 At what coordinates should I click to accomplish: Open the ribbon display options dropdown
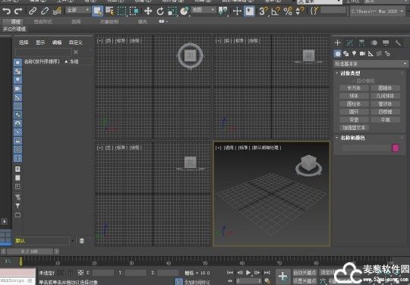(x=163, y=21)
